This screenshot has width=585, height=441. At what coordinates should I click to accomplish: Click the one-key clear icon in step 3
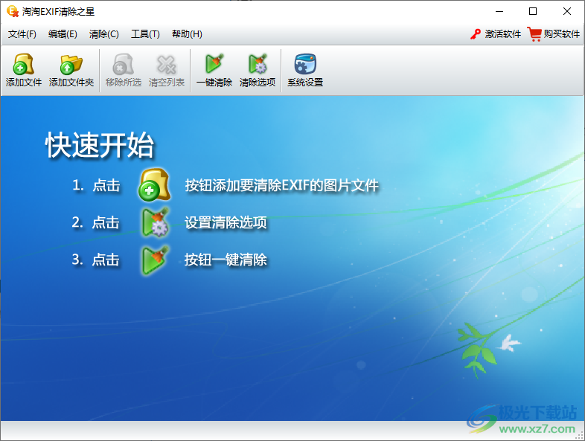156,260
